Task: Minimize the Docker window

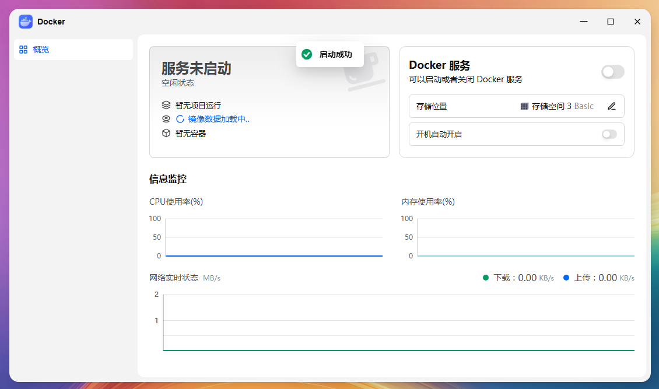Action: click(584, 22)
